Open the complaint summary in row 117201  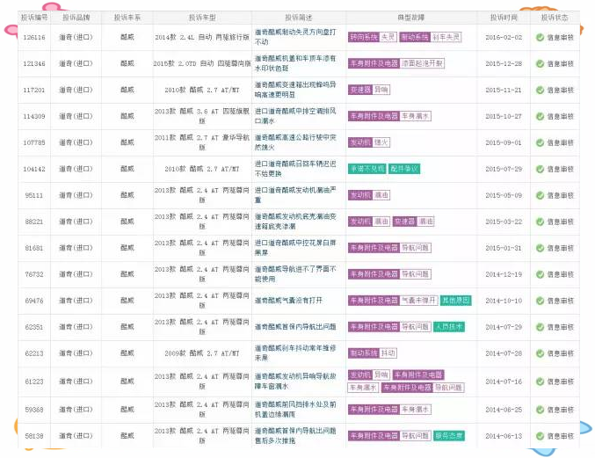(x=295, y=90)
